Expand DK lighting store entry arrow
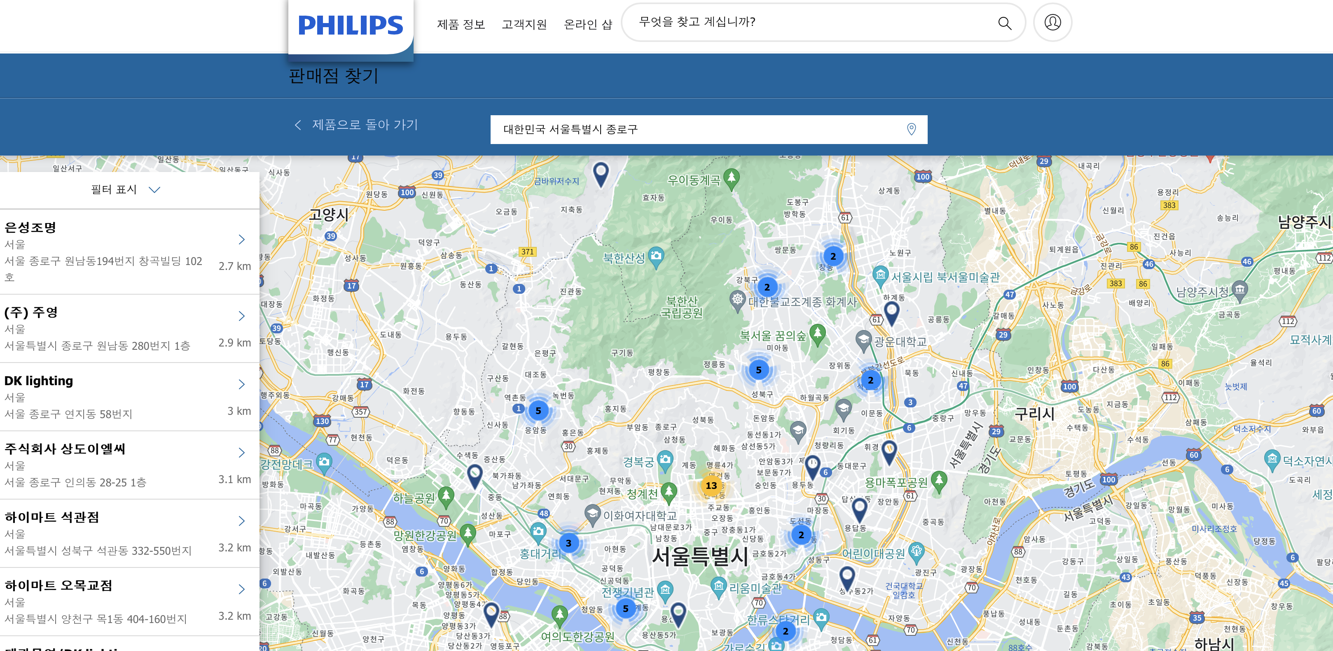The height and width of the screenshot is (651, 1333). (241, 384)
